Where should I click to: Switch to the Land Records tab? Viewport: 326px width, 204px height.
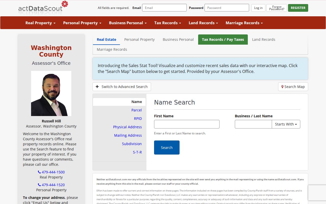click(x=264, y=40)
